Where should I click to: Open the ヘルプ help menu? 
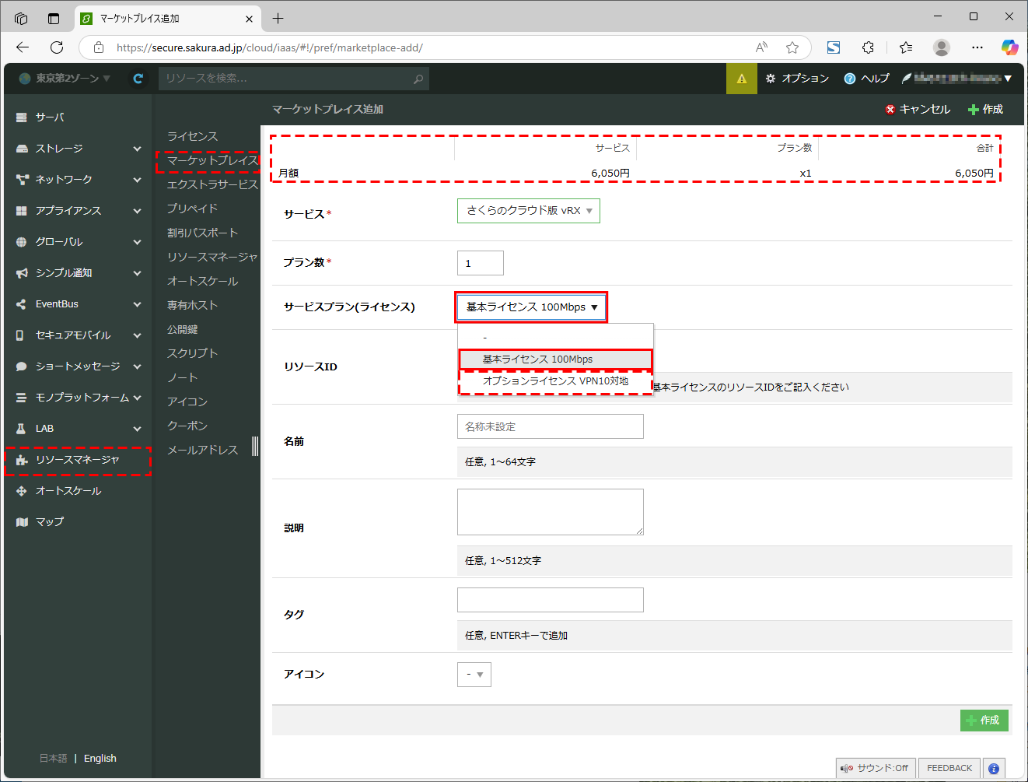pos(867,79)
